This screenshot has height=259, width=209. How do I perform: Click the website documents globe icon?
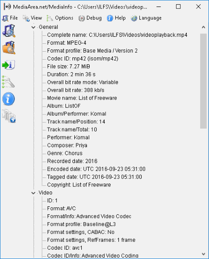coord(9,116)
